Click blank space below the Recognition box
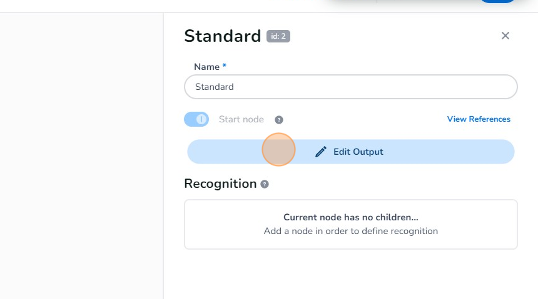 tap(350, 275)
